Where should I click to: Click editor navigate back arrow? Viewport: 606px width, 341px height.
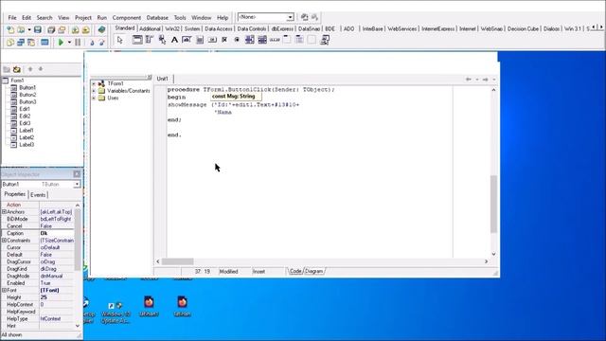(x=469, y=80)
